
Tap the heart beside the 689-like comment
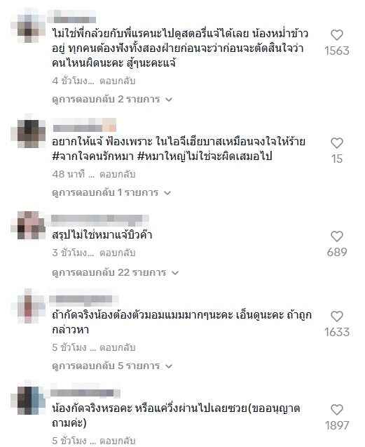(x=337, y=236)
